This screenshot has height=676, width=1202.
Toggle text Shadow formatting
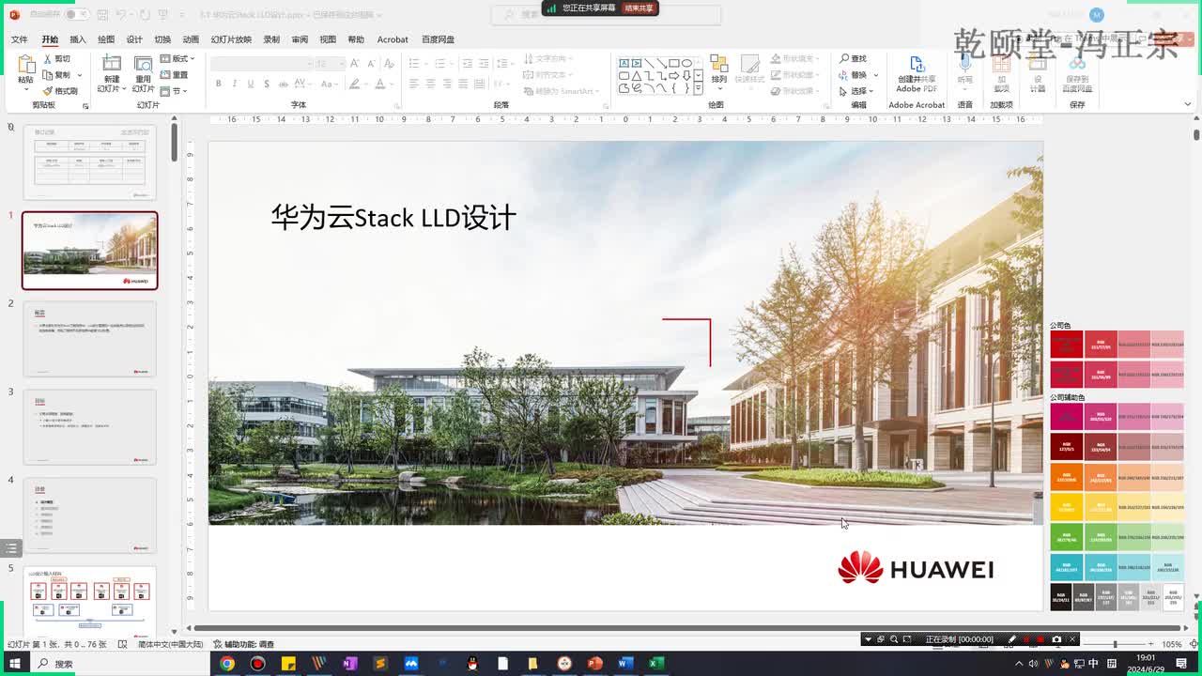coord(267,84)
